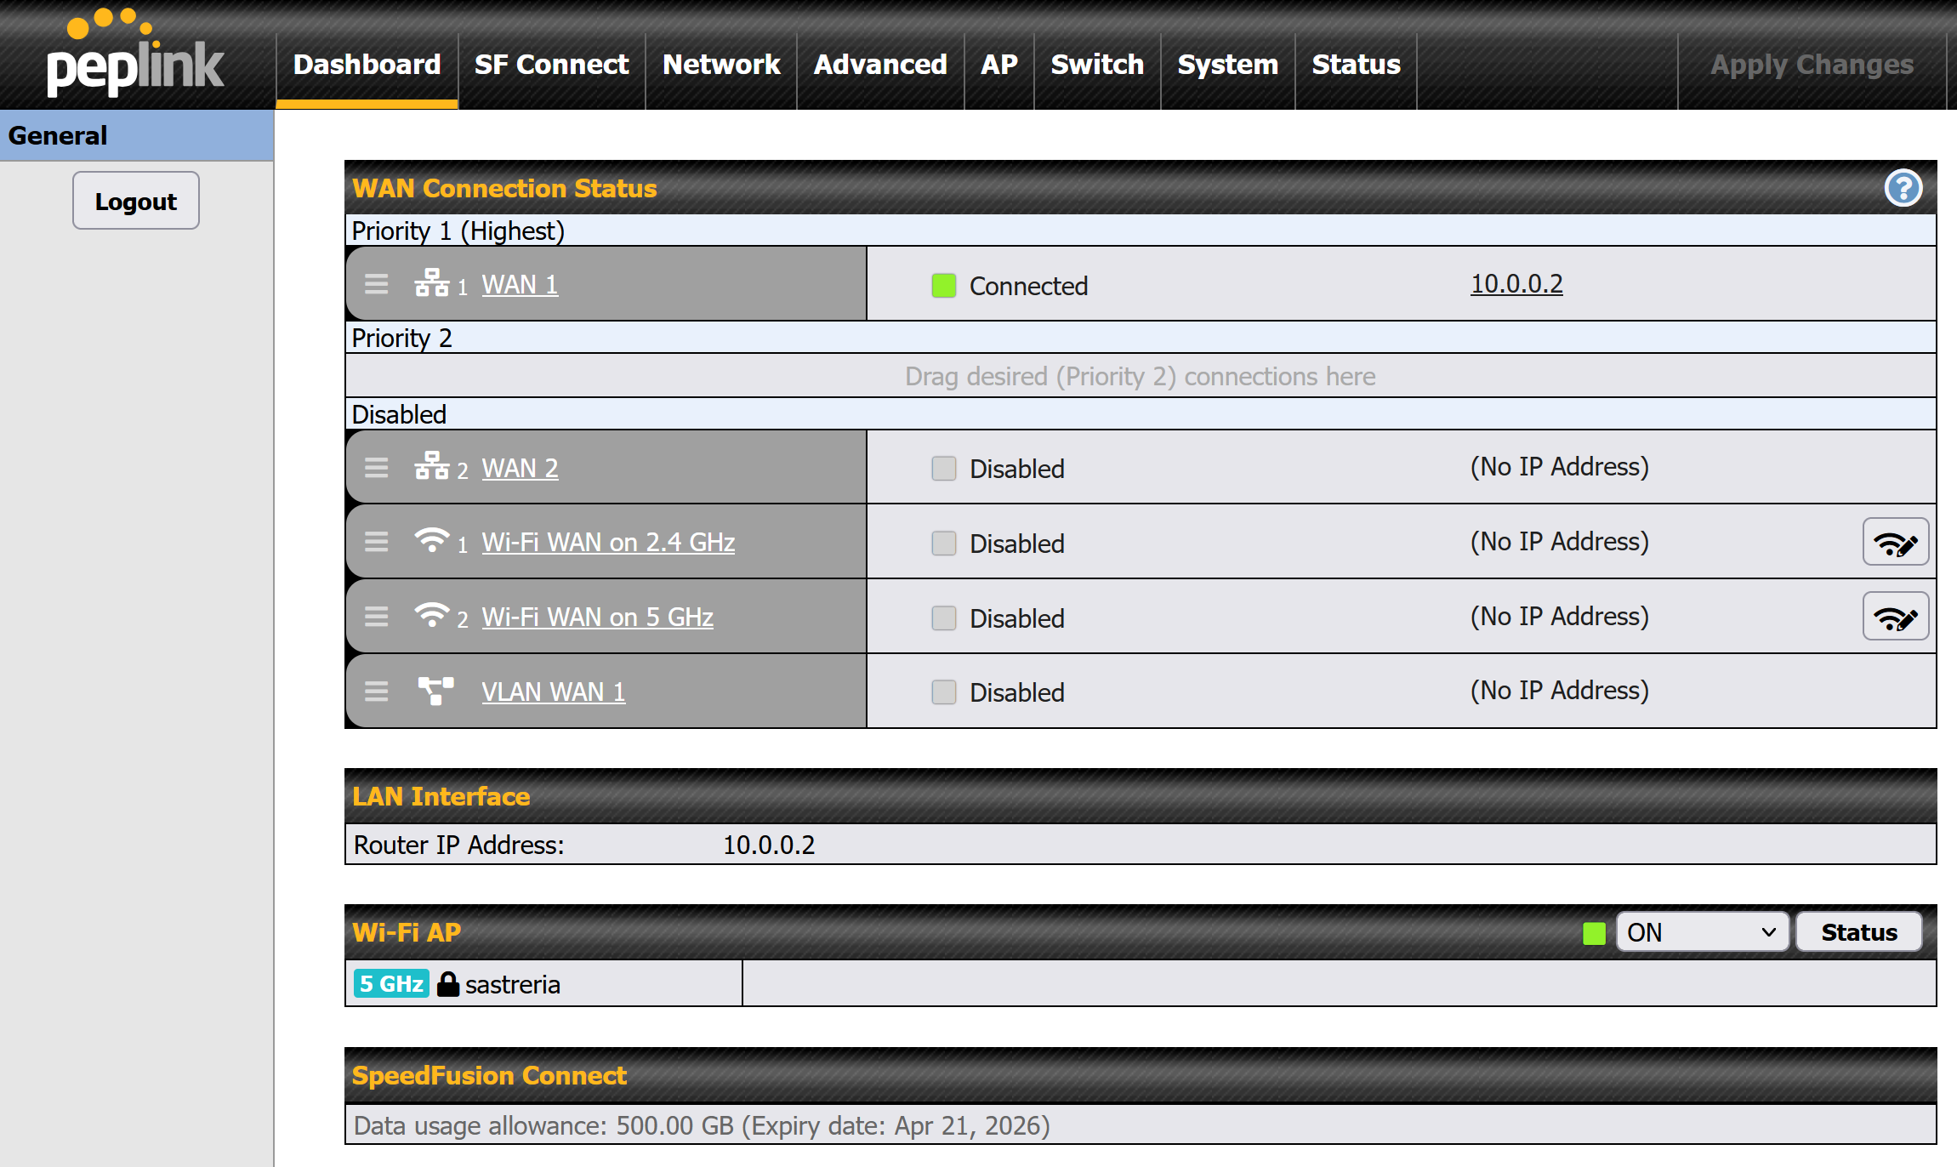Click the Priority 2 drop zone row
The height and width of the screenshot is (1167, 1957).
click(1141, 376)
